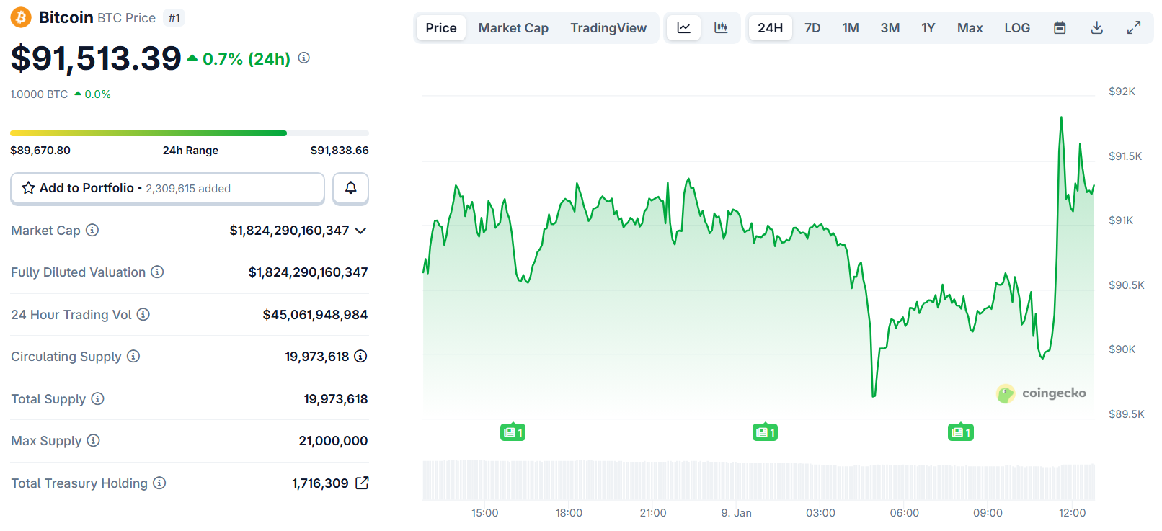Click the news marker near 18:00

coord(513,432)
